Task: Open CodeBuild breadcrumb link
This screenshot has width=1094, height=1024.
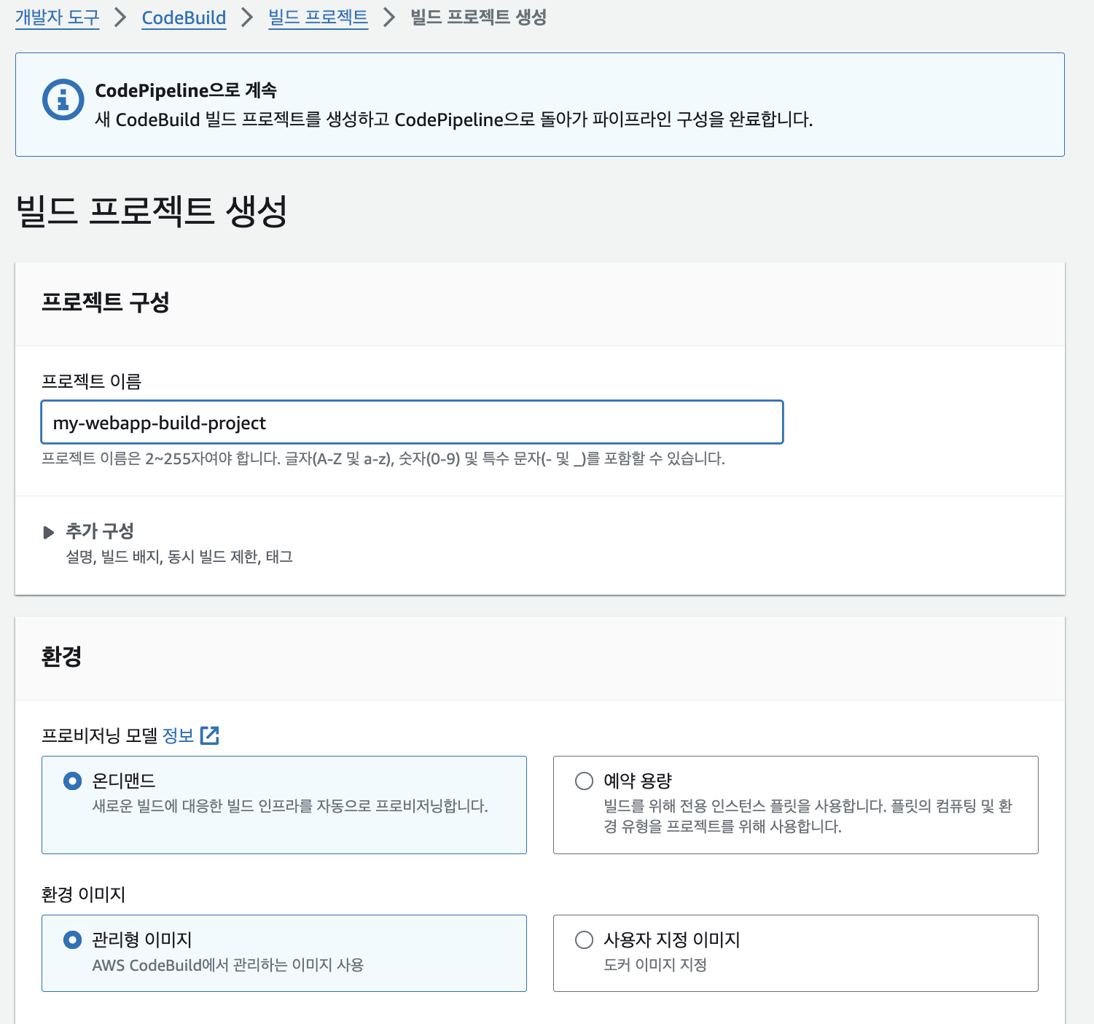Action: point(184,17)
